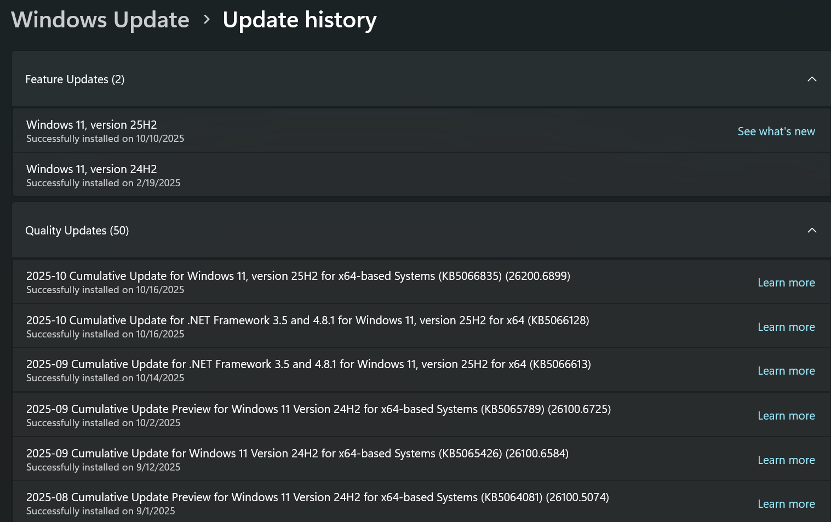Select the Windows 11, version 24H2 entry
Screen dimensions: 831x522
coord(91,169)
